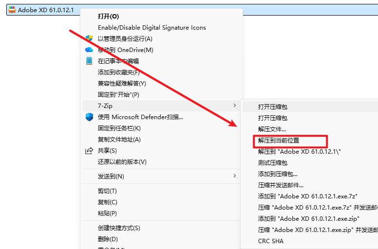The height and width of the screenshot is (249, 378).
Task: Choose 以管理员身份运行(A)
Action: coord(125,39)
